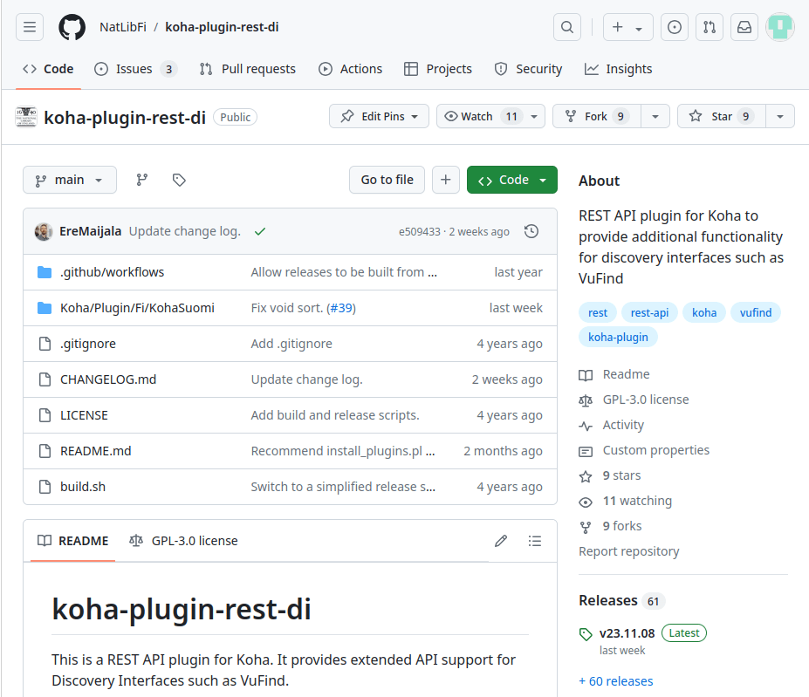809x697 pixels.
Task: Open the create new plus dropdown
Action: click(627, 27)
